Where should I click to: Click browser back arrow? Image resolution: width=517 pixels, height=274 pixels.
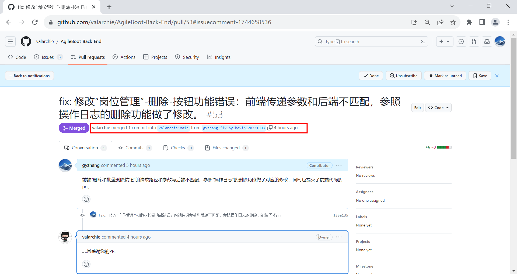coord(9,22)
